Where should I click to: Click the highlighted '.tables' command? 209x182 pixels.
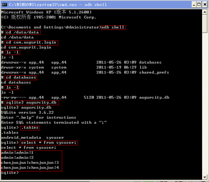click(30, 128)
